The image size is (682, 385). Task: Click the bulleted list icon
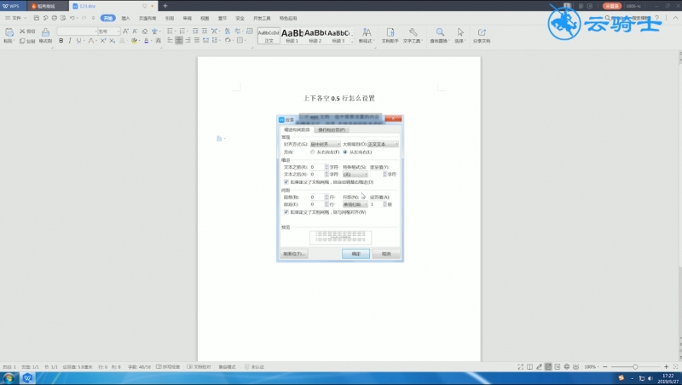[170, 32]
